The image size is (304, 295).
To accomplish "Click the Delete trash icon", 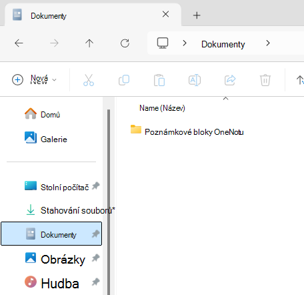I will [265, 80].
